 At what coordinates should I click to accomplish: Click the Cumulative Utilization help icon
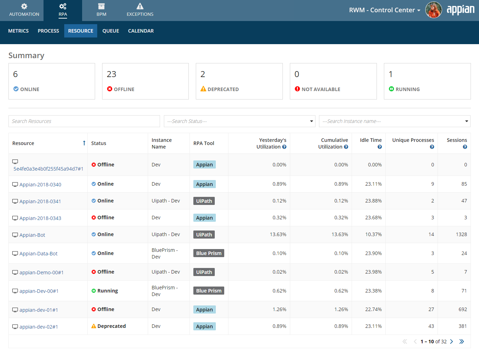[346, 147]
